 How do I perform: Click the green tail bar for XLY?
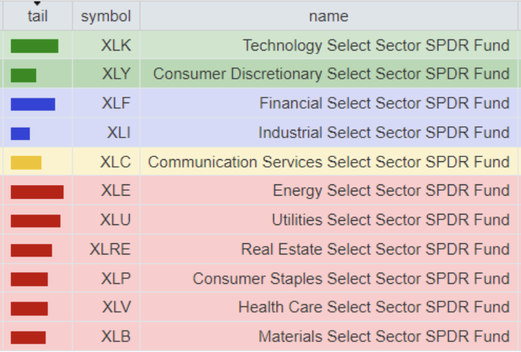(x=24, y=75)
